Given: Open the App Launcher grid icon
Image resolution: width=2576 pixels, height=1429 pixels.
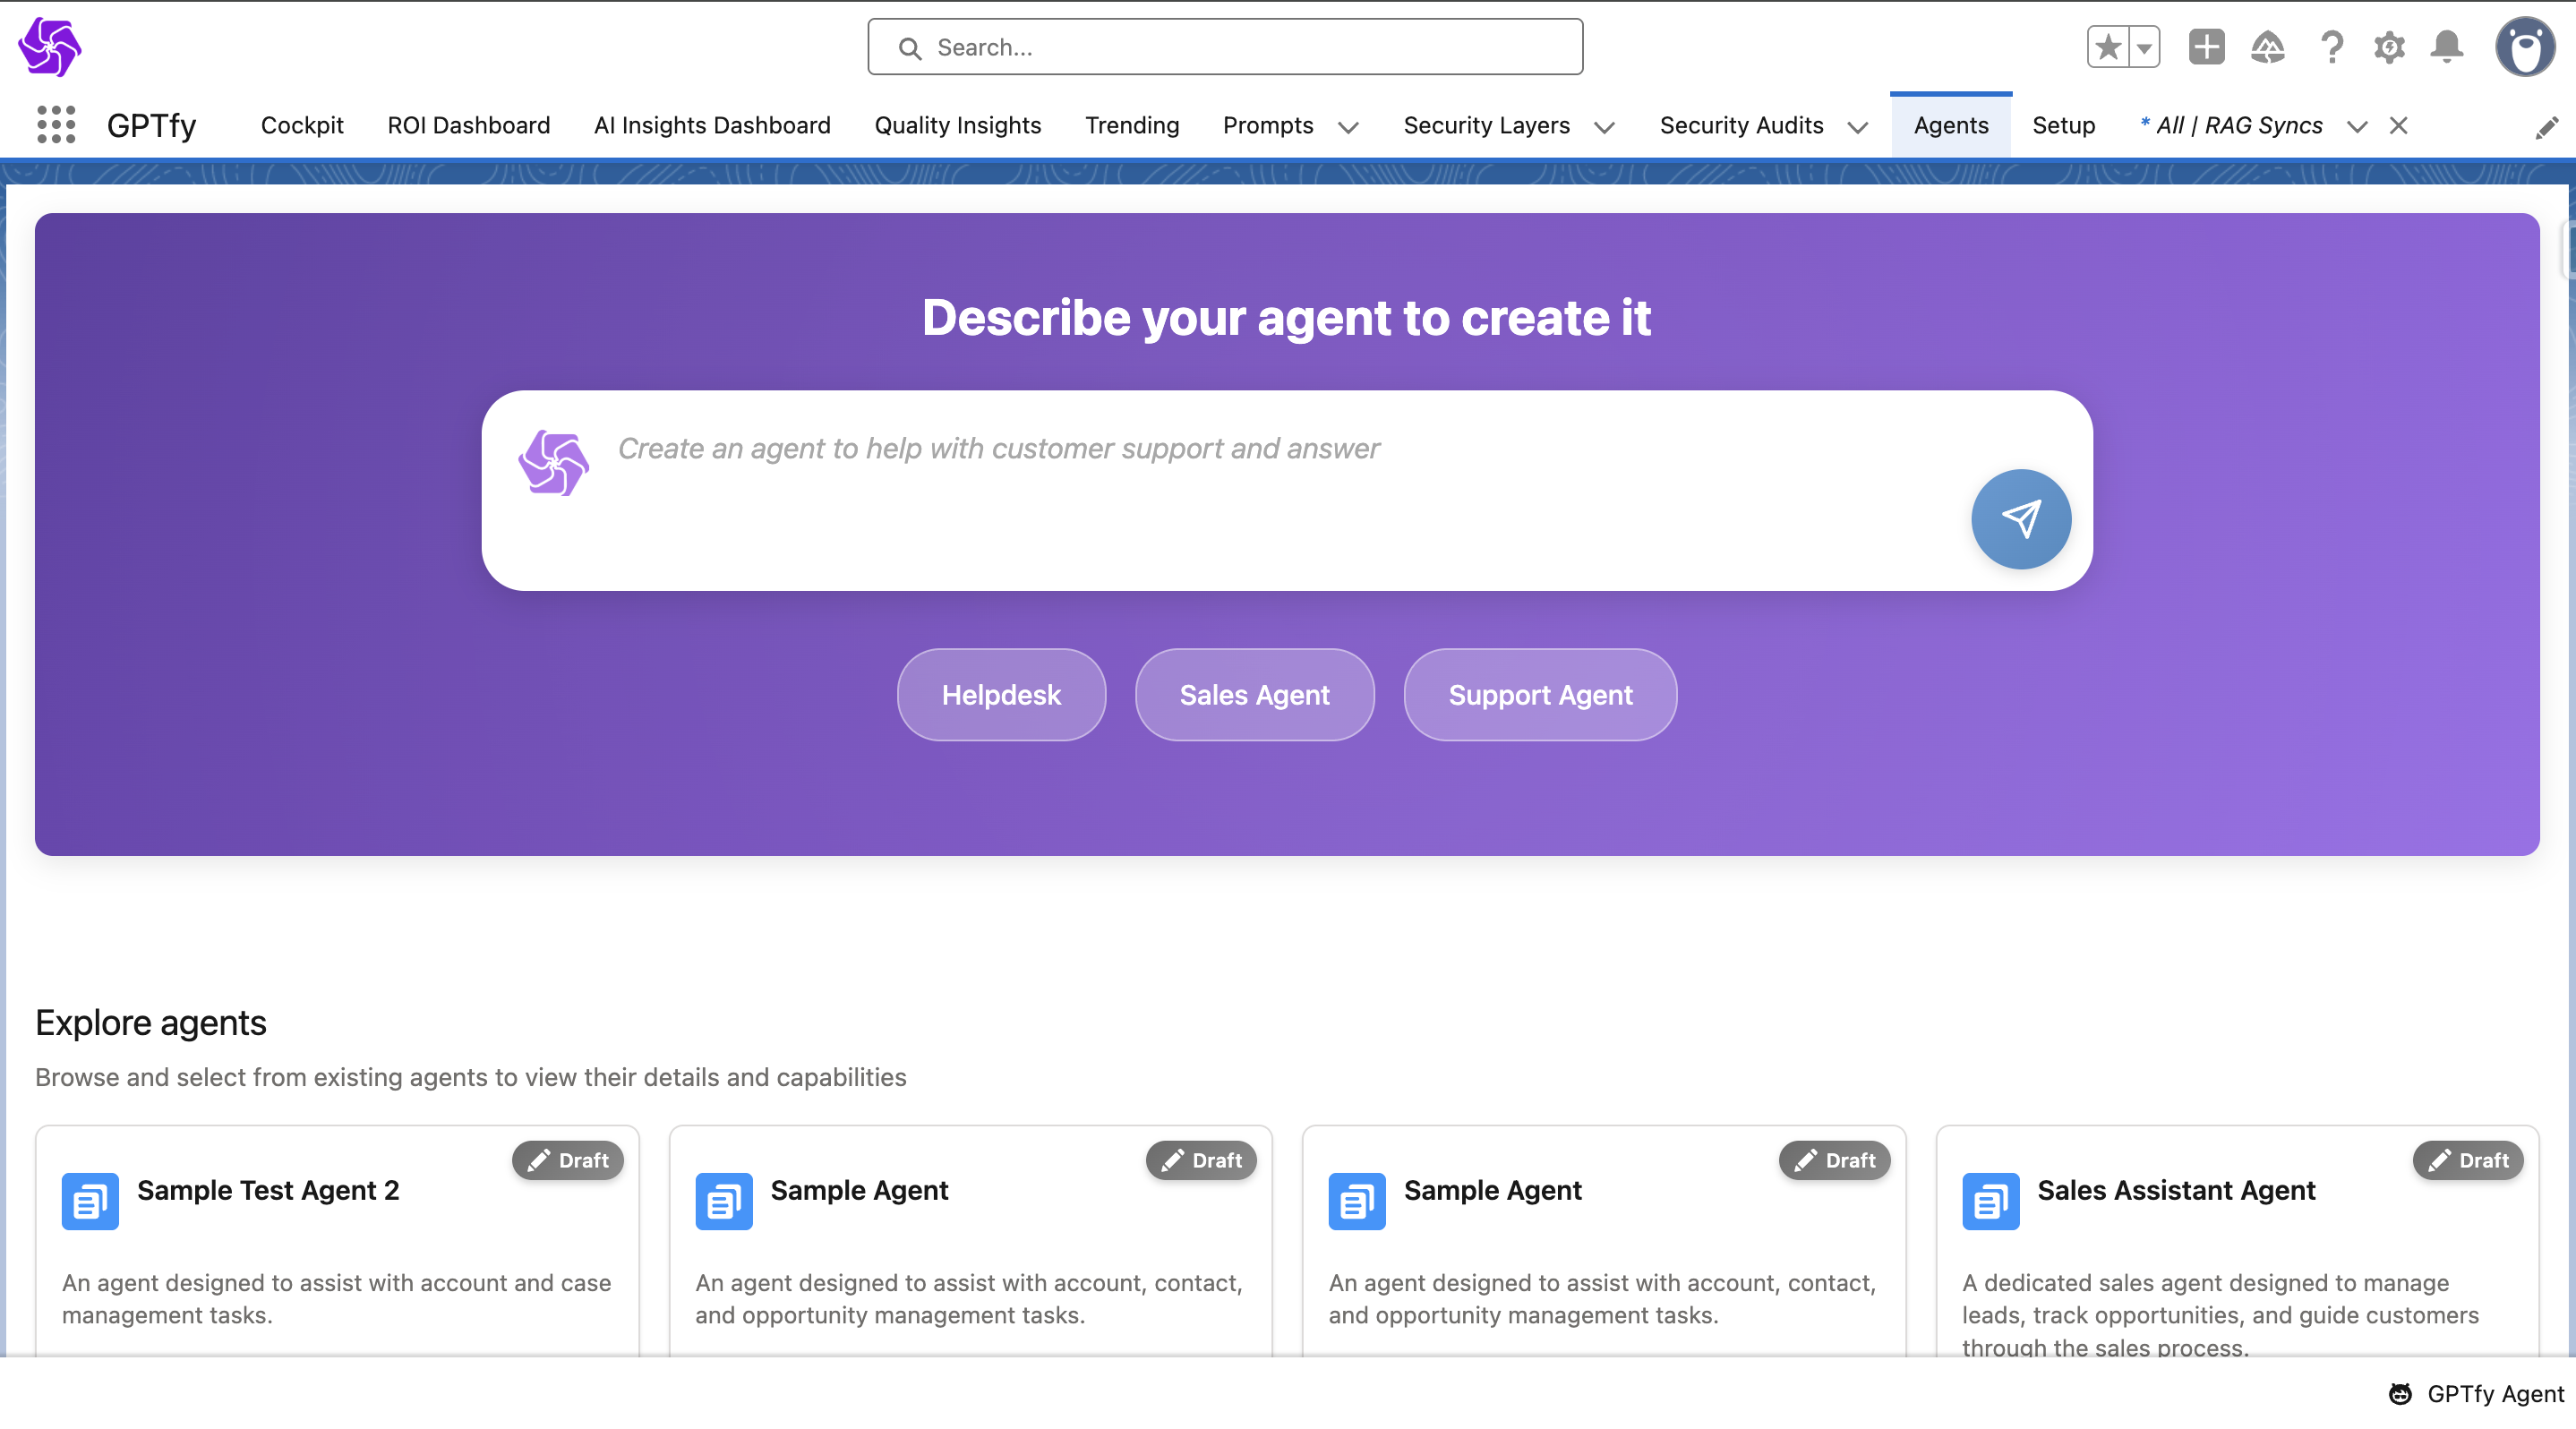Looking at the screenshot, I should pyautogui.click(x=56, y=125).
